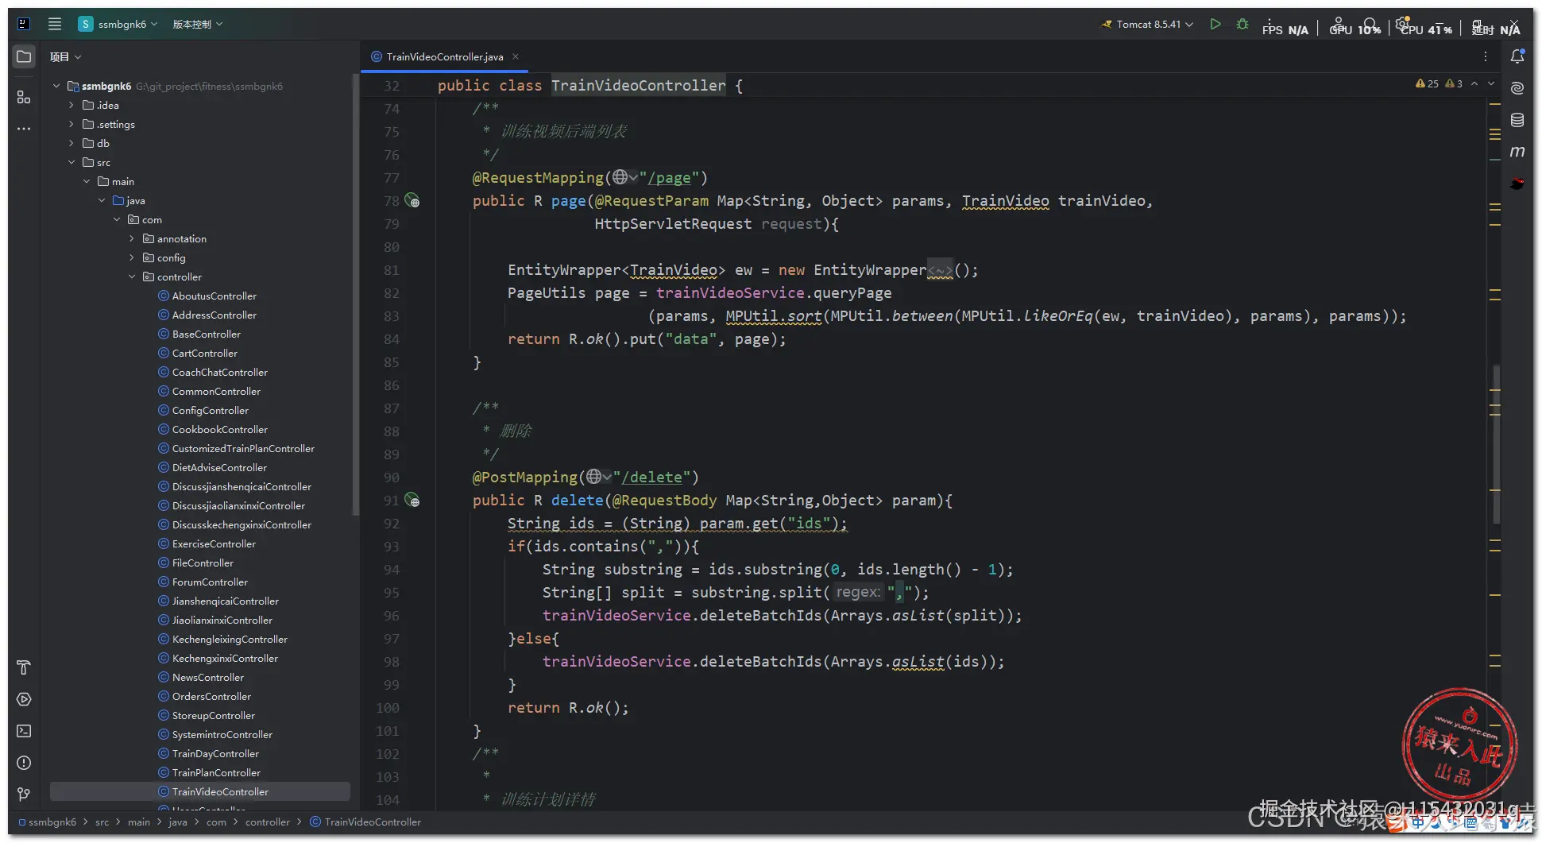
Task: Click the project tree scrollbar
Action: [355, 294]
